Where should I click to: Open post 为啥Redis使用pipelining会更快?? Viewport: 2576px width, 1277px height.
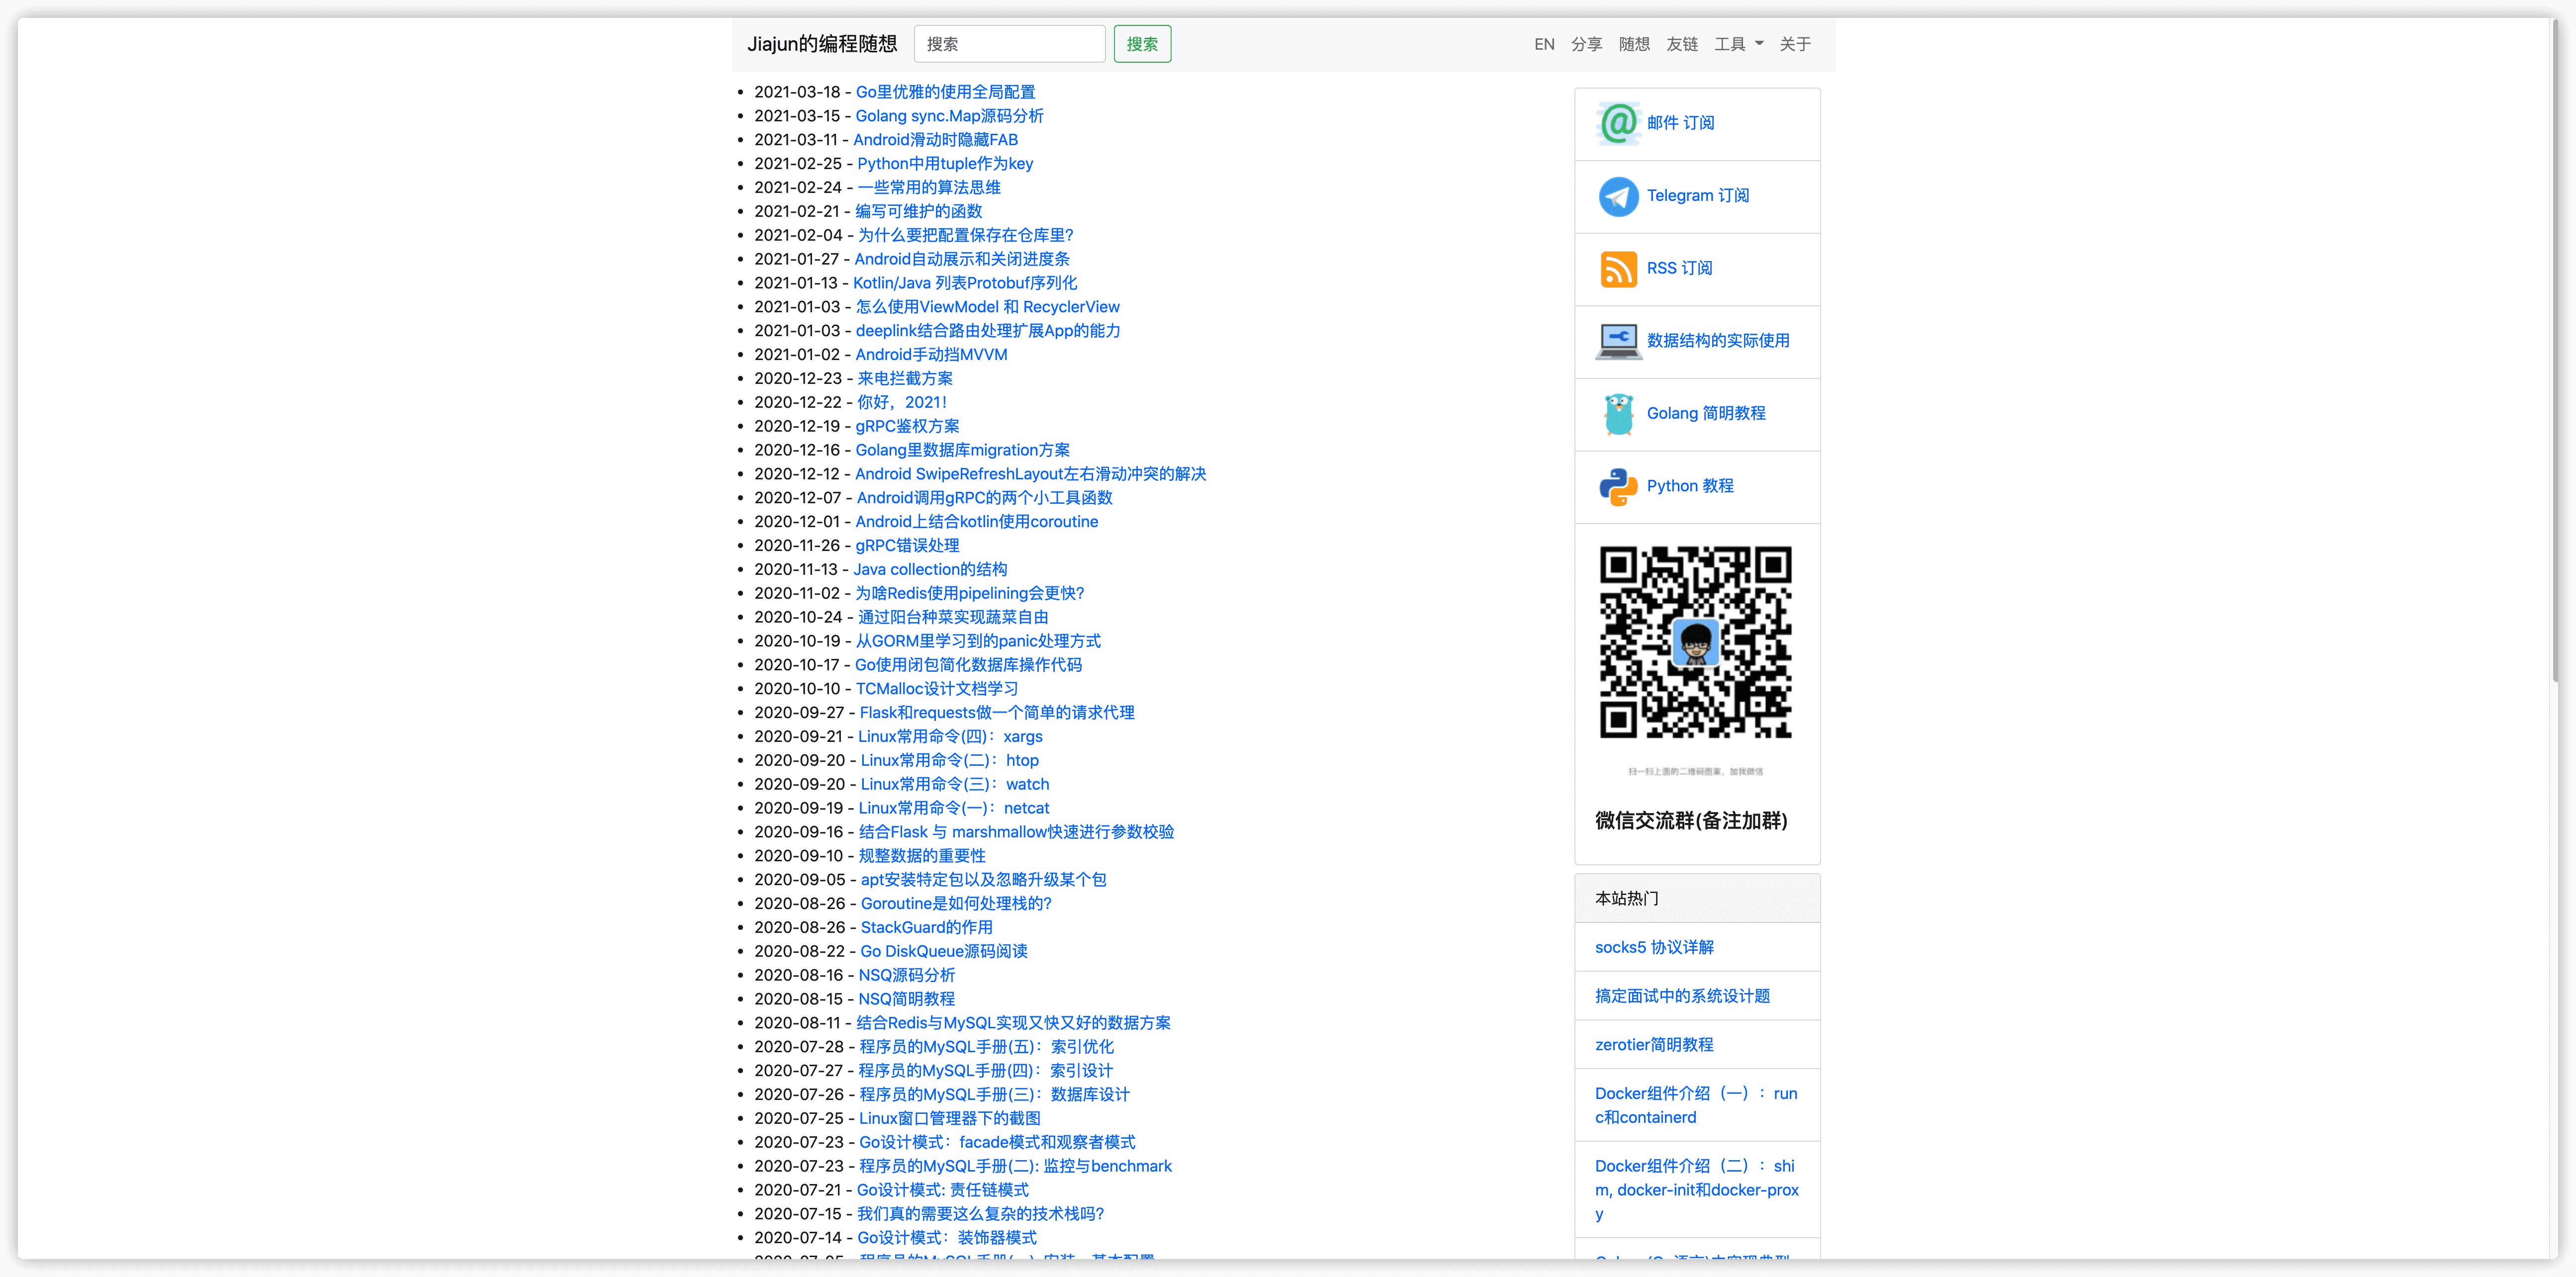[969, 594]
